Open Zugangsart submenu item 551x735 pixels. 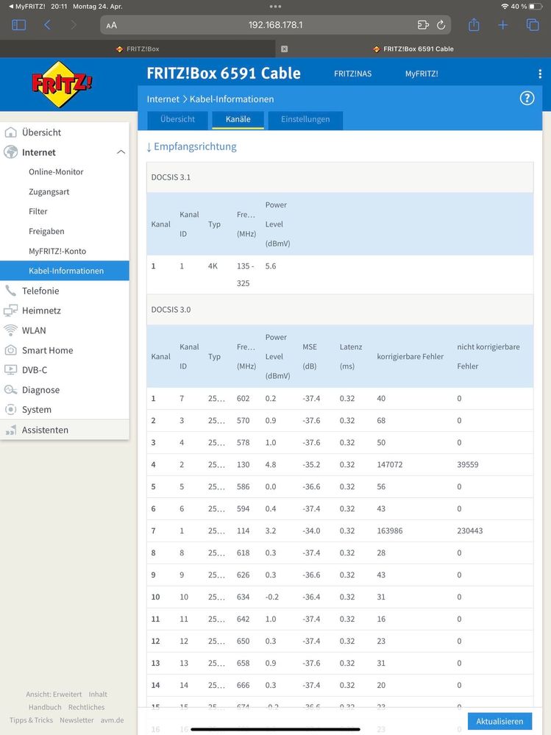(49, 192)
